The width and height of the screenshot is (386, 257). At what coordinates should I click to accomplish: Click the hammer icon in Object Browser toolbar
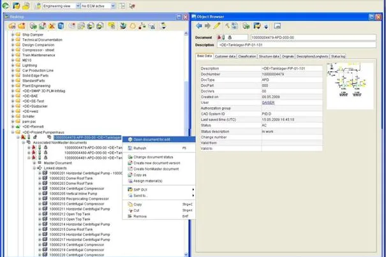[x=227, y=26]
